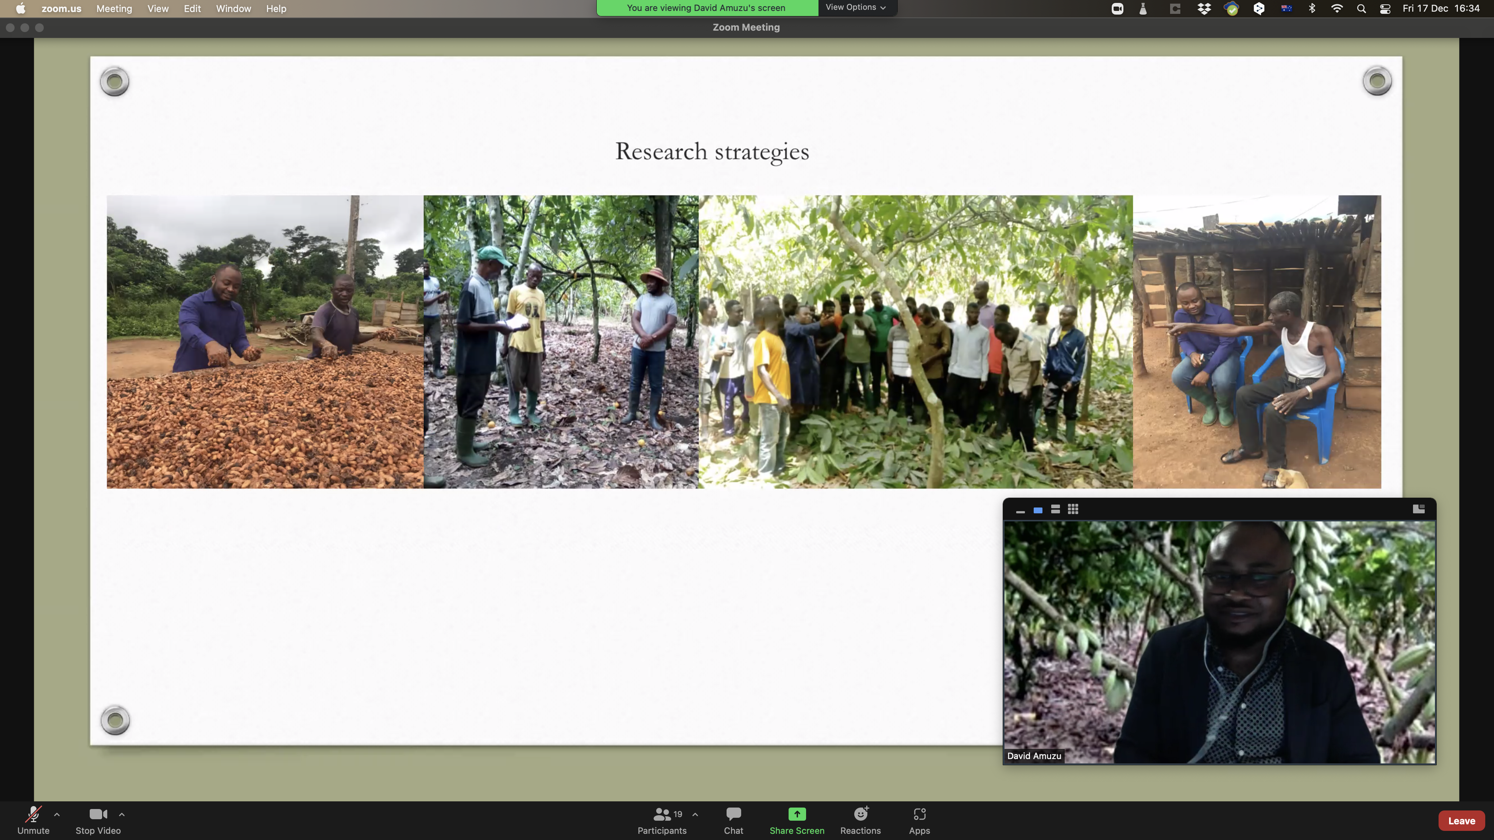This screenshot has height=840, width=1494.
Task: Expand video options arrow beside Stop Video
Action: 122,814
